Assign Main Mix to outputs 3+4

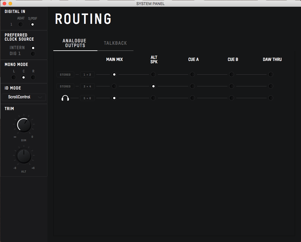[114, 86]
